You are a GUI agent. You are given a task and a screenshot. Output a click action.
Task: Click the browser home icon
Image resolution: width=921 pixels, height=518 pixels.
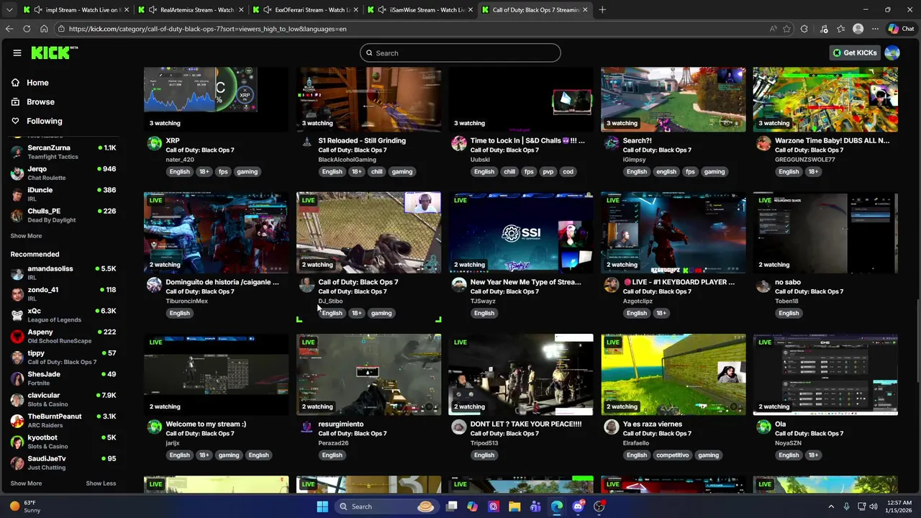tap(44, 29)
